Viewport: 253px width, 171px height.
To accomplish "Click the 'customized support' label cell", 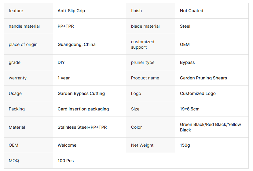I will [143, 44].
